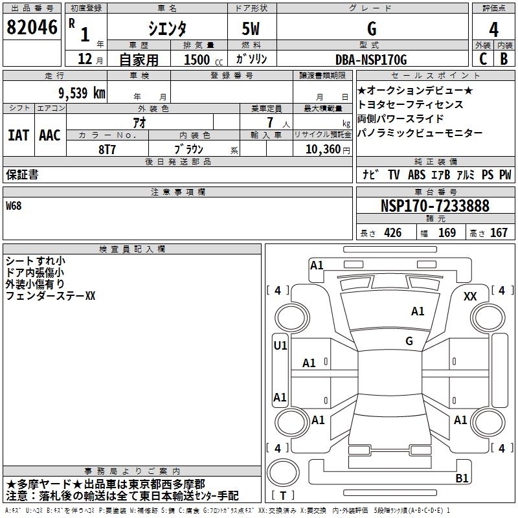
Task: Click PS equipment entry
Action: pyautogui.click(x=488, y=174)
